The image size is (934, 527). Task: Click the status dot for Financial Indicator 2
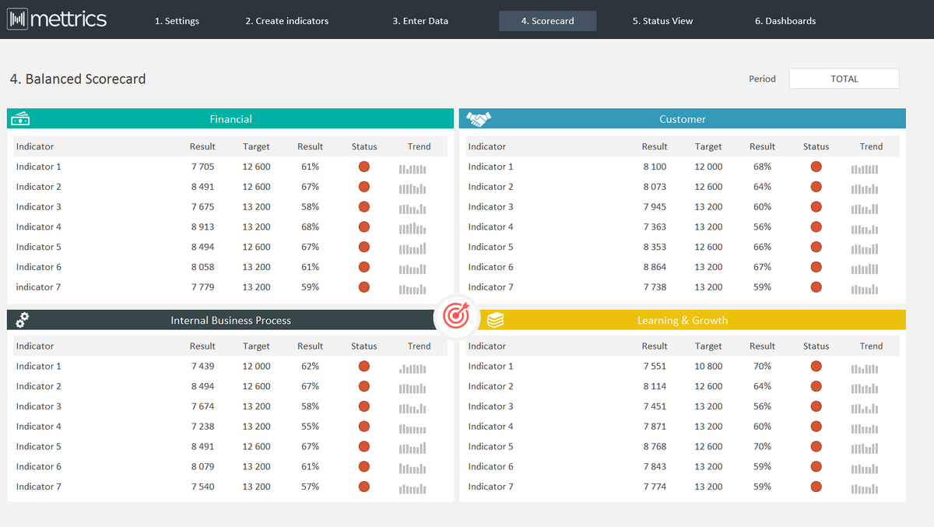tap(363, 187)
